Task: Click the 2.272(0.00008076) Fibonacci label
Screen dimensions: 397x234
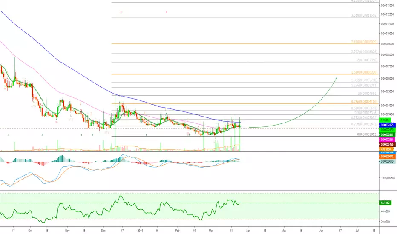Action: click(364, 52)
